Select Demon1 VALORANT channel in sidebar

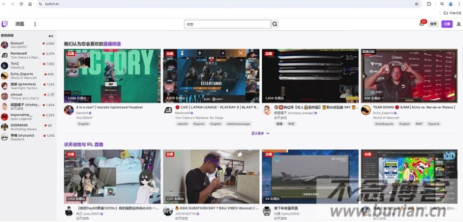click(28, 45)
